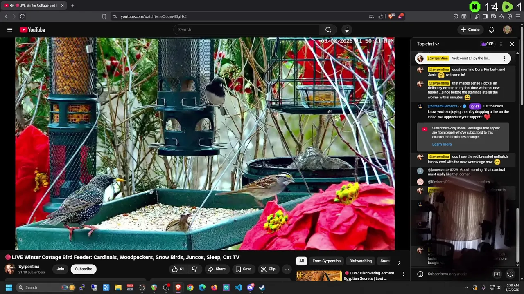
Task: Open YouTube notifications bell
Action: pos(492,29)
